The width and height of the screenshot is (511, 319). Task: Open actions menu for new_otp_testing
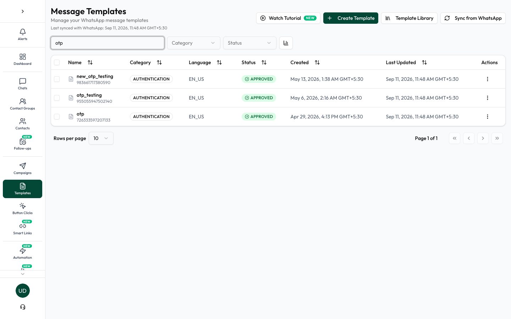(x=488, y=79)
